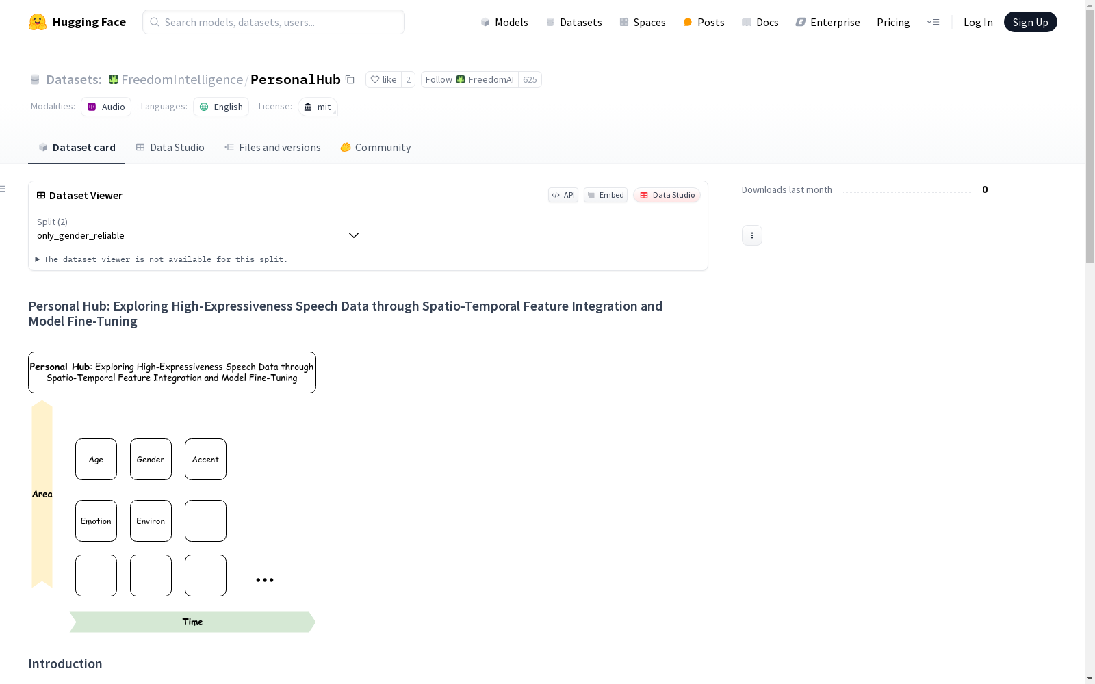Viewport: 1095px width, 684px height.
Task: Click the heart like icon
Action: click(x=374, y=79)
